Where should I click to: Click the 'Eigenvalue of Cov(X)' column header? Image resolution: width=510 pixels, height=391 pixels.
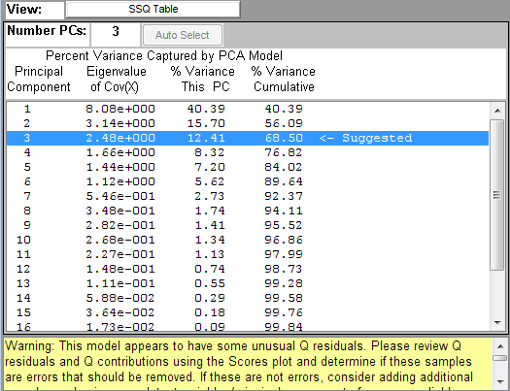pyautogui.click(x=117, y=79)
